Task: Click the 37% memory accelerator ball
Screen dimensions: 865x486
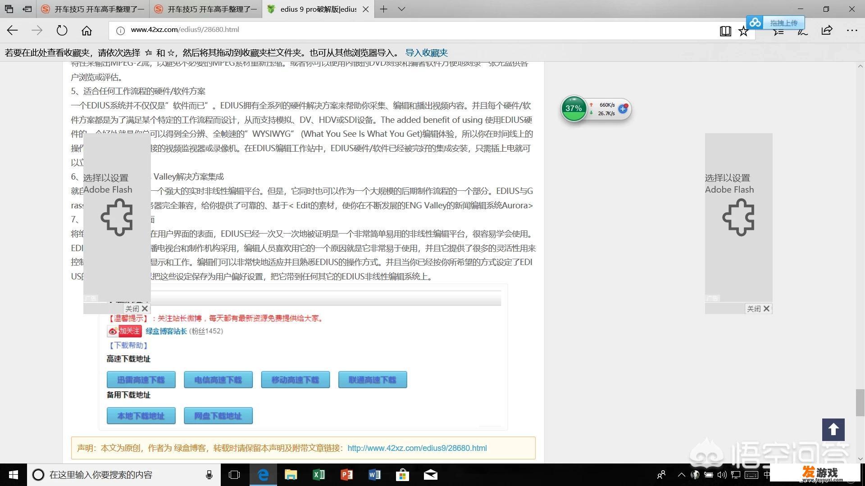Action: tap(574, 108)
